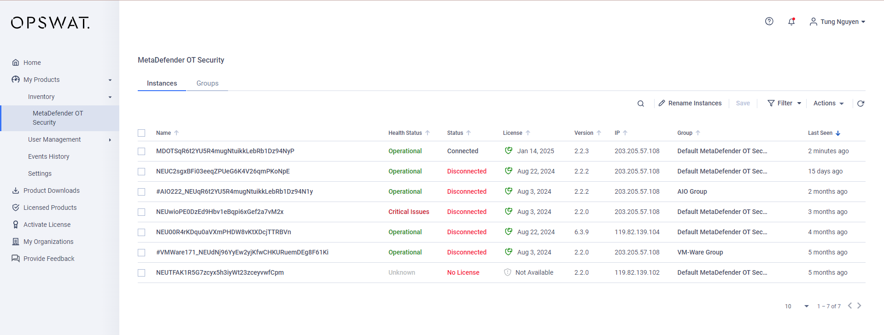Open MetaDefender OT Security in the sidebar
884x335 pixels.
60,118
